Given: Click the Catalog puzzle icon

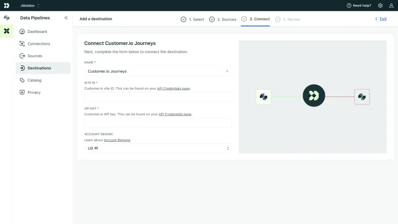Looking at the screenshot, I should [22, 80].
